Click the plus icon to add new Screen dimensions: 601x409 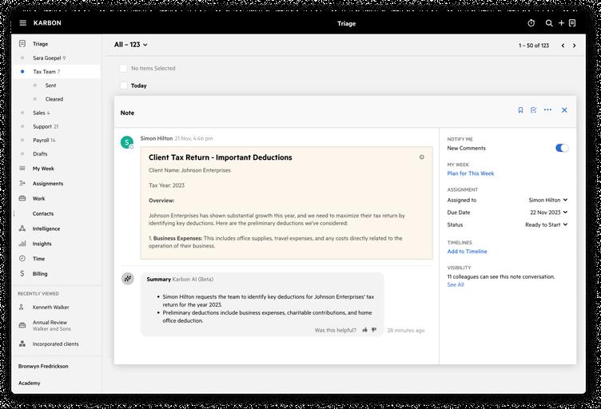[561, 23]
